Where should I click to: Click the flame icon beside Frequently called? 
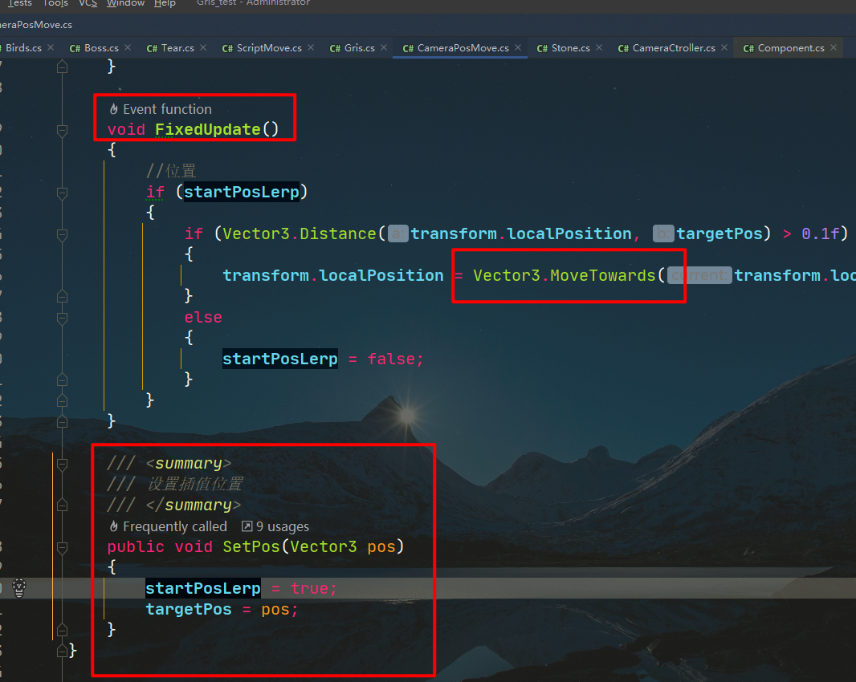coord(114,526)
